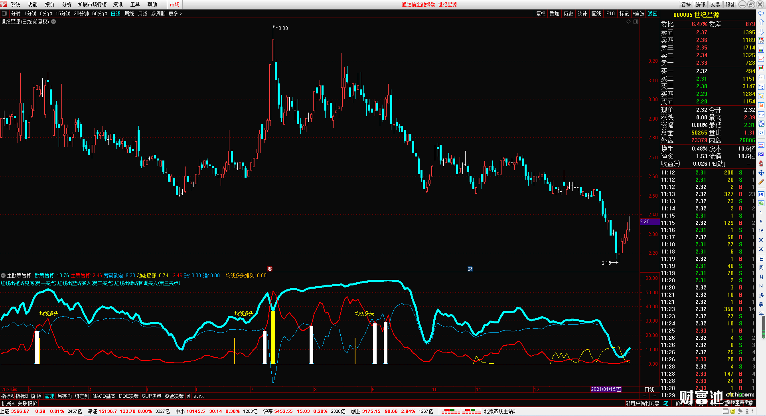Click the 返回 button

click(653, 14)
